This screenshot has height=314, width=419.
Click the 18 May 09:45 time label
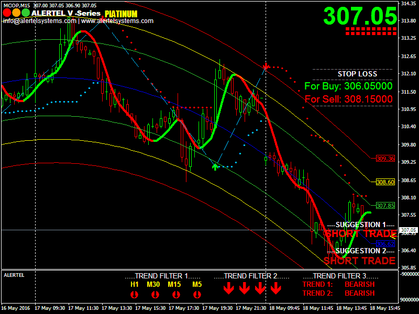point(284,308)
